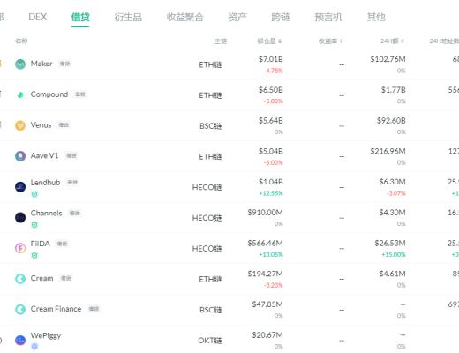459x353 pixels.
Task: Open the Lendhub project link
Action: pyautogui.click(x=45, y=183)
